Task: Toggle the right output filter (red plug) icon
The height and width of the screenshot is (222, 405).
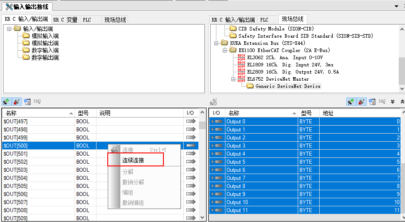Action: (361, 102)
